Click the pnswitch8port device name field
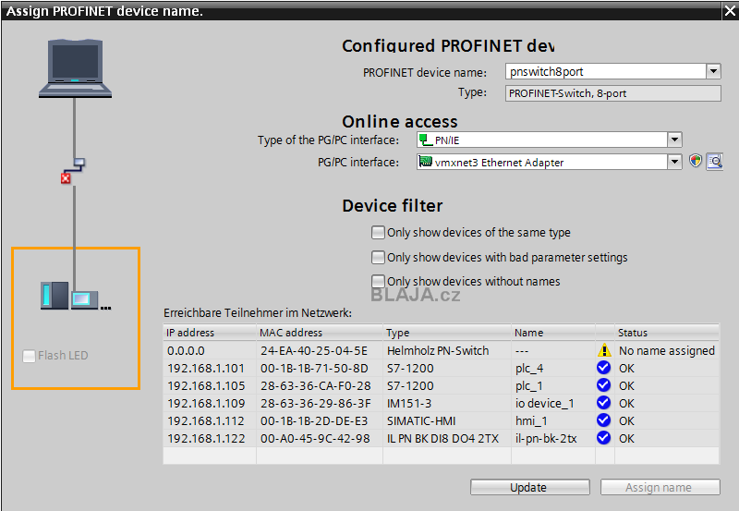739x511 pixels. 606,72
